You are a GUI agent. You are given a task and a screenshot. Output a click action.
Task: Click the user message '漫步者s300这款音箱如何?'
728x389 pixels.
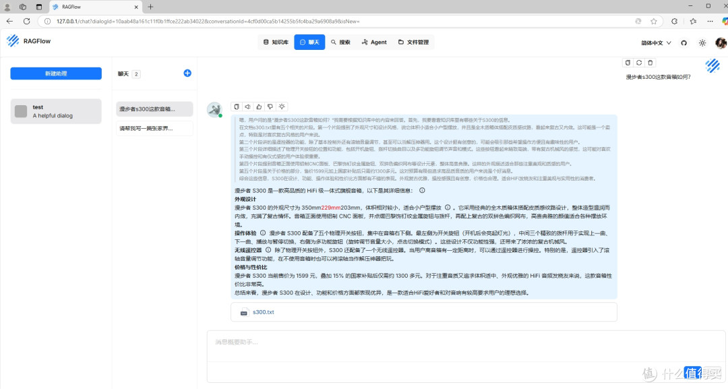(x=658, y=77)
